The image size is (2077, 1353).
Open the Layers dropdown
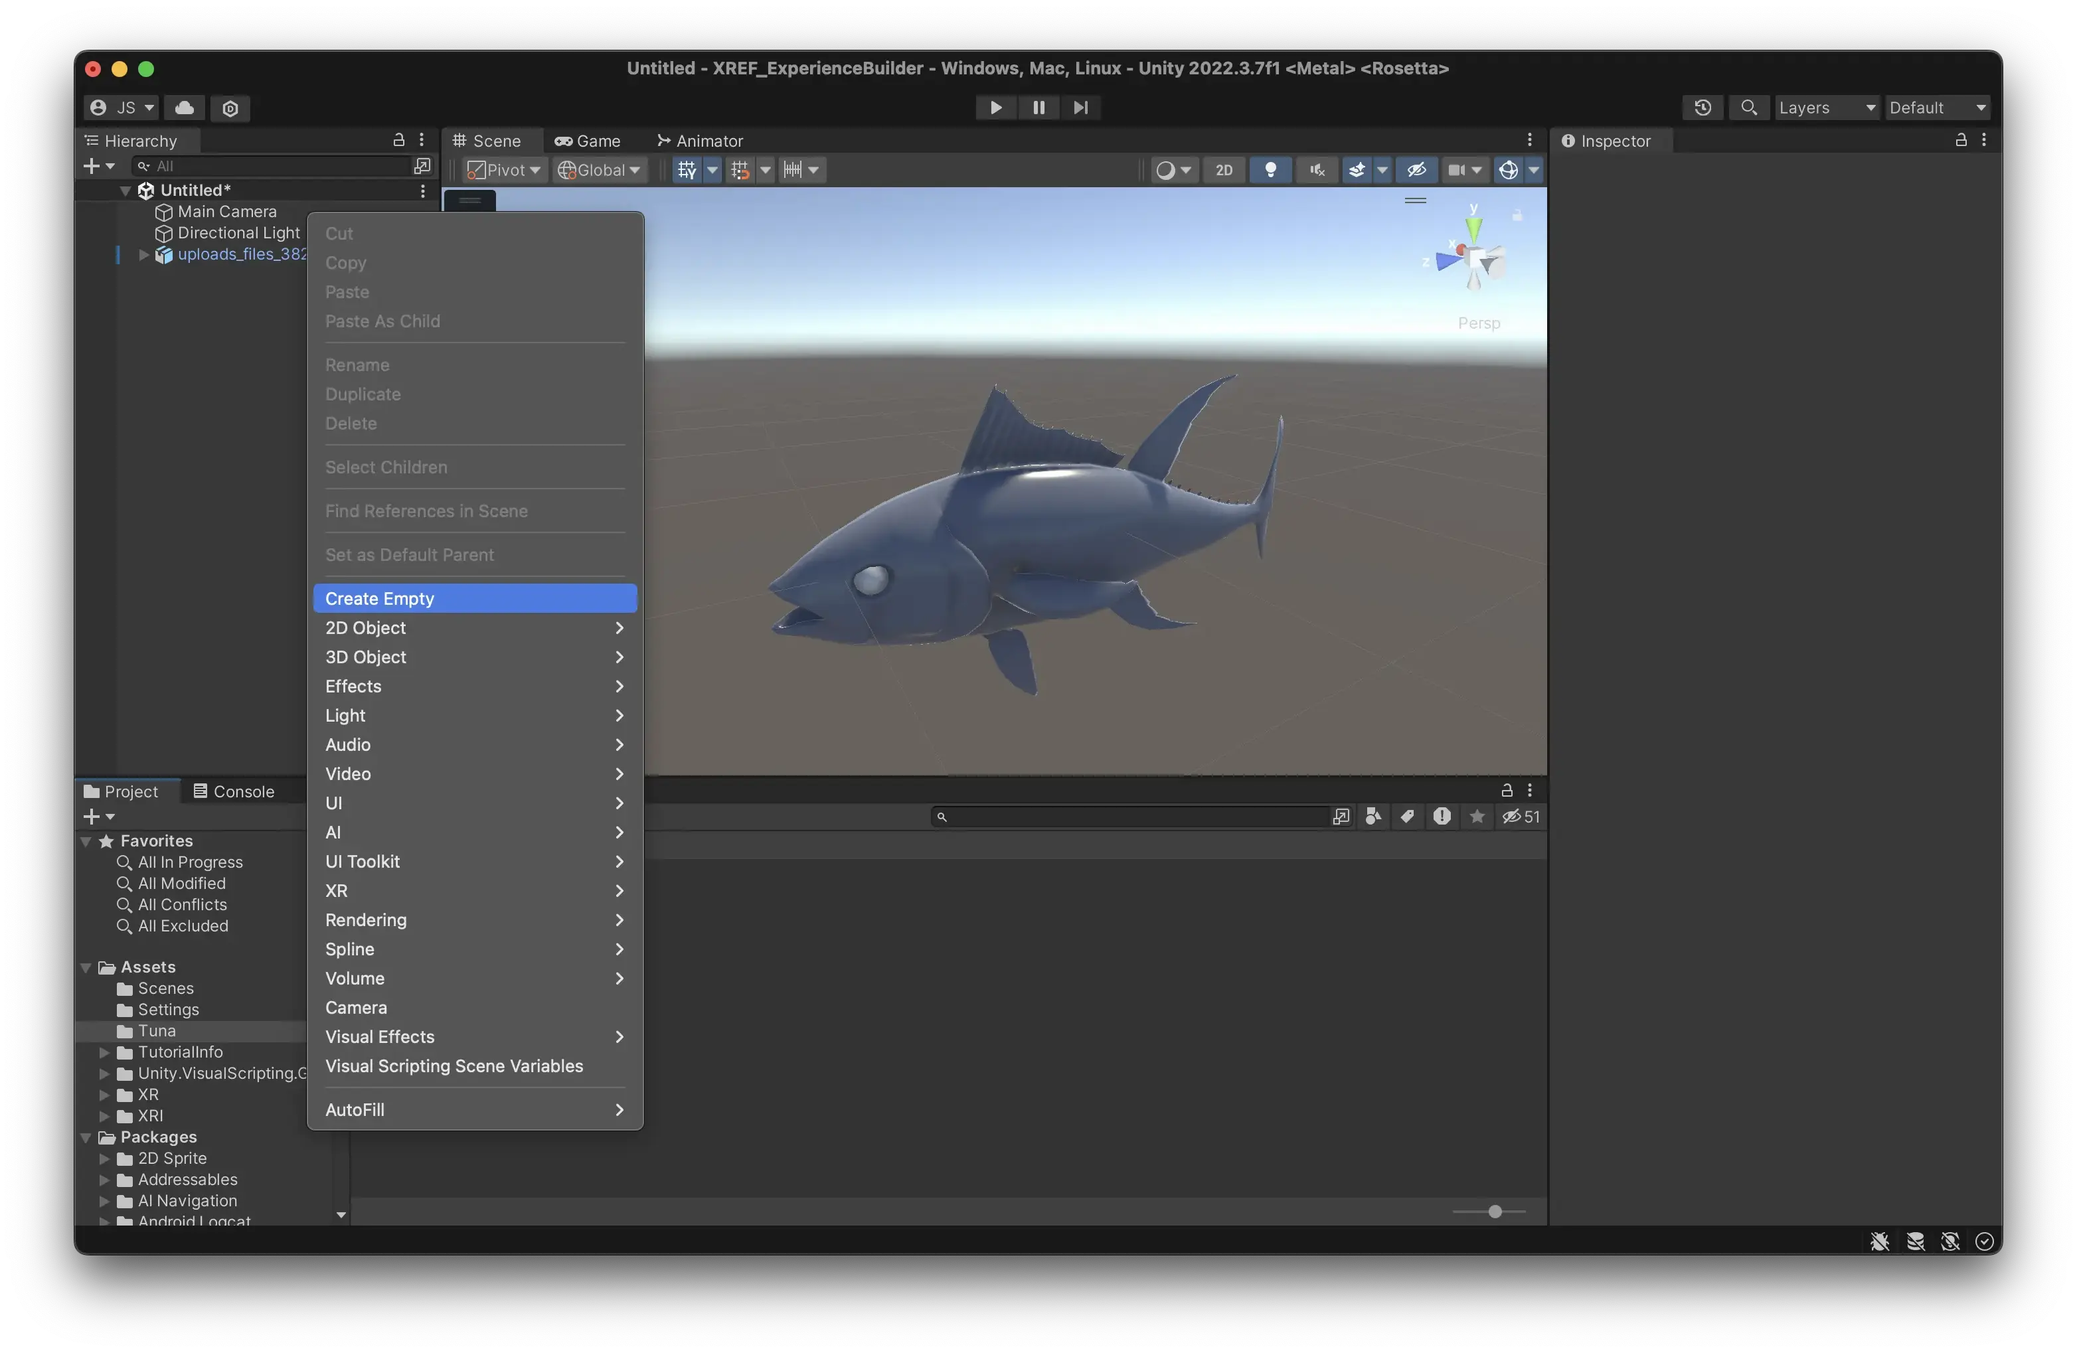point(1825,108)
